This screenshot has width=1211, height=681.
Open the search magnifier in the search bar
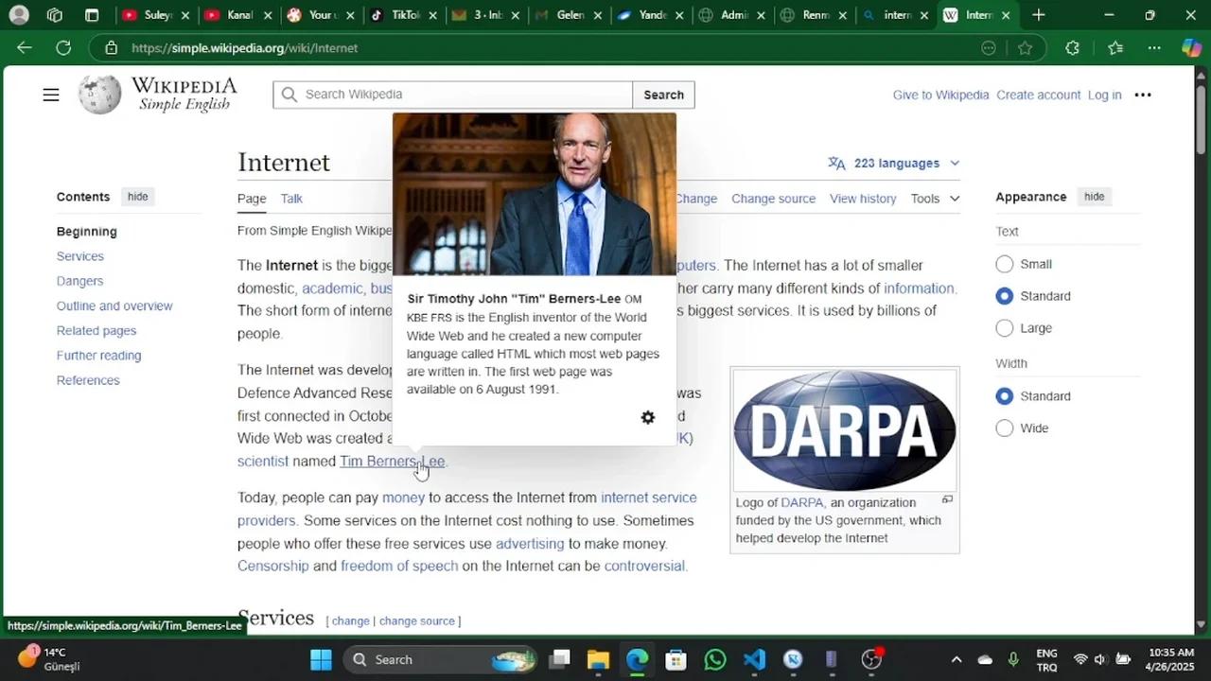290,95
